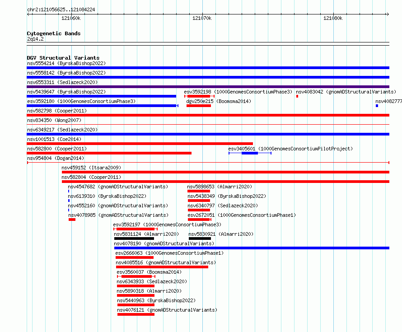Click nsv4076121 (gnomADStructuralVariants) label
Screen dimensions: 402x332
point(167,310)
